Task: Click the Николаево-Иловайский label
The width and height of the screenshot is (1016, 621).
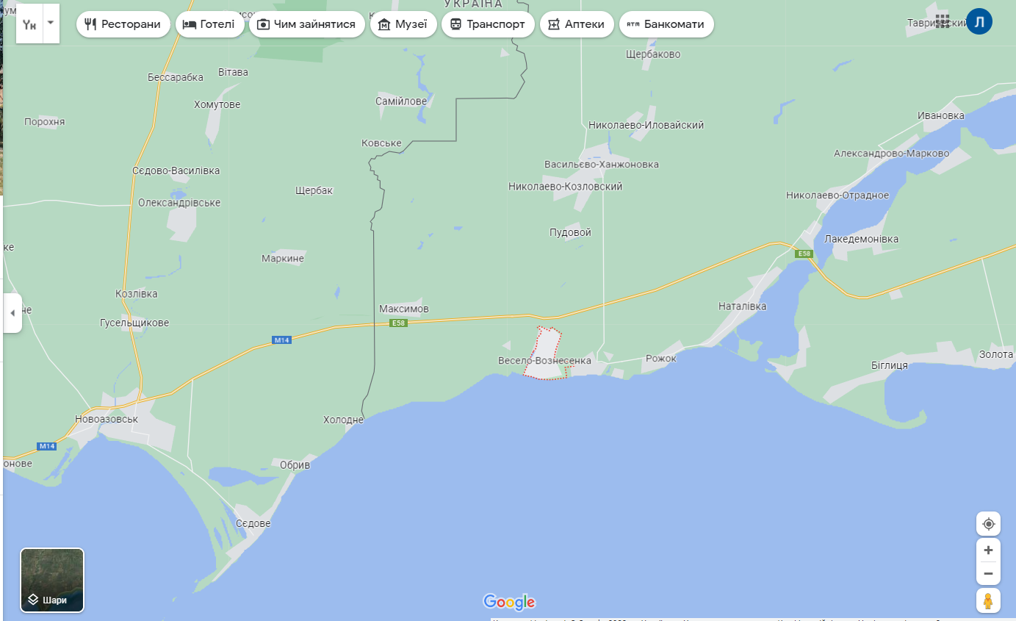Action: point(646,125)
